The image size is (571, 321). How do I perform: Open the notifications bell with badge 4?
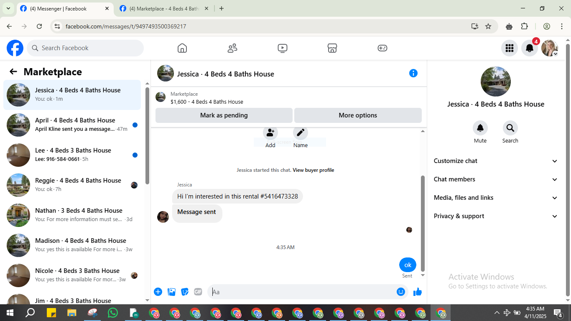click(x=530, y=48)
